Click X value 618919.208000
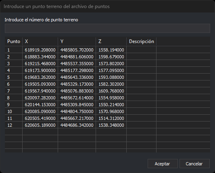 click(40, 50)
